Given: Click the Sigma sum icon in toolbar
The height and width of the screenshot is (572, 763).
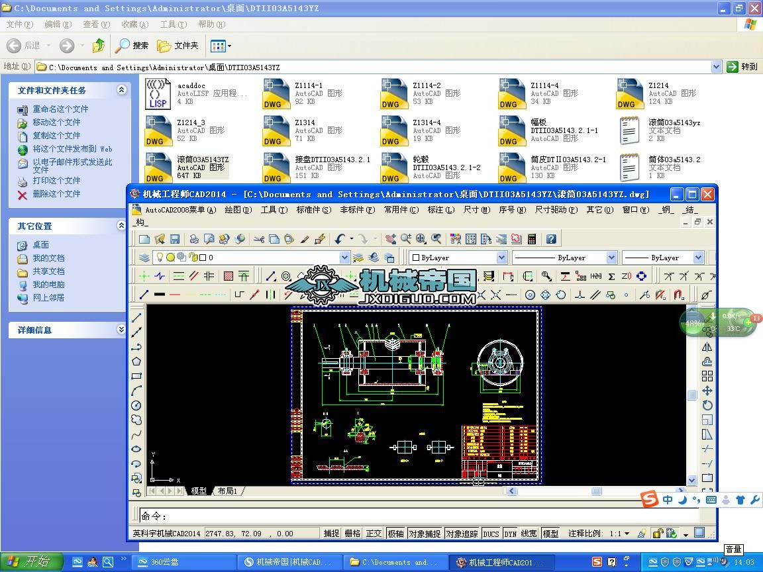Looking at the screenshot, I should pyautogui.click(x=612, y=276).
